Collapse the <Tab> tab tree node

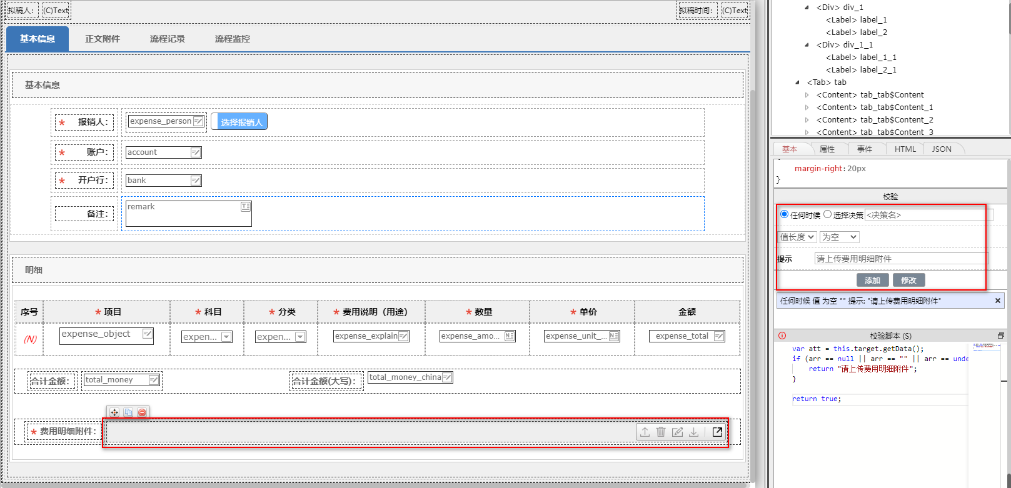pyautogui.click(x=797, y=82)
